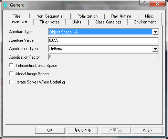Image resolution: width=168 pixels, height=139 pixels.
Task: Enable Telecentric Object Space checkbox
Action: [11, 66]
